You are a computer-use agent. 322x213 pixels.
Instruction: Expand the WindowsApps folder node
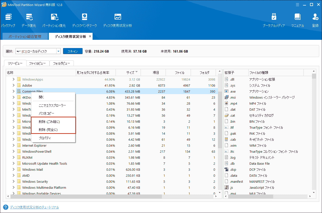(14, 80)
